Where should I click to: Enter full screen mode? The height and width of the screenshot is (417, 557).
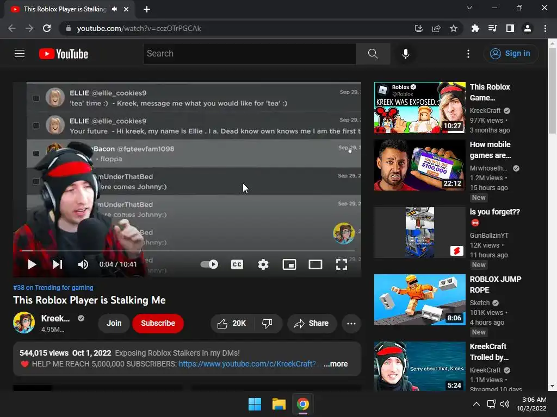pos(342,264)
